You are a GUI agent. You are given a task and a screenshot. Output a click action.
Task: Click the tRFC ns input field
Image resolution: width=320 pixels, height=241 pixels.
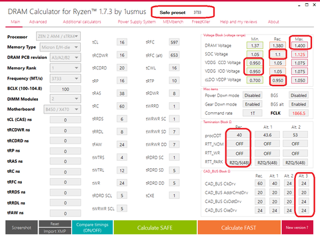pos(65,182)
